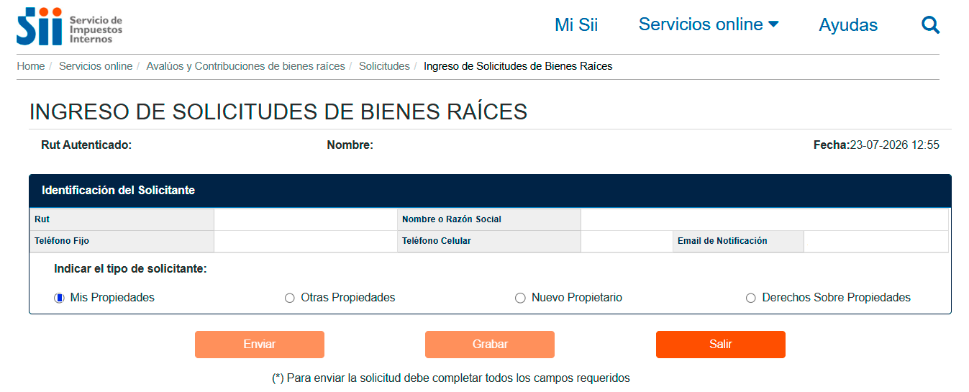Open Ayudas menu item
This screenshot has height=392, width=969.
tap(848, 25)
